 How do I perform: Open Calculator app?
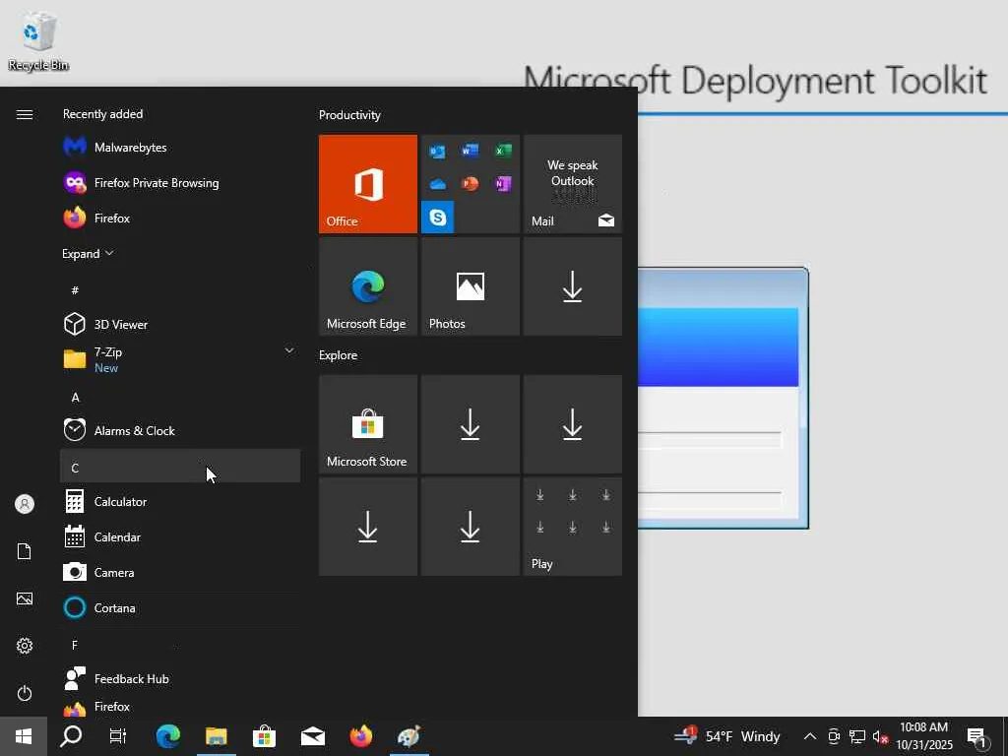click(180, 501)
